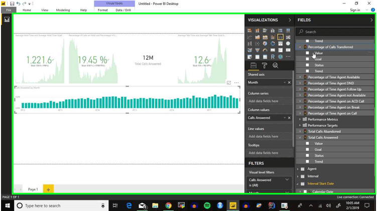Expand Percentage of Time Agent Available
Viewport: 377px width, 211px height.
[x=300, y=77]
